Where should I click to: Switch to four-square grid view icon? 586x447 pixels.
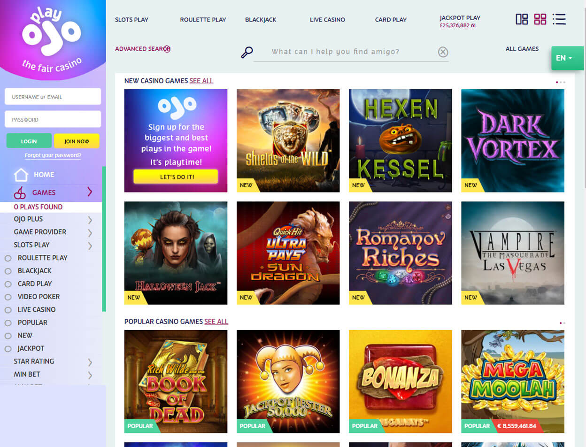(540, 19)
